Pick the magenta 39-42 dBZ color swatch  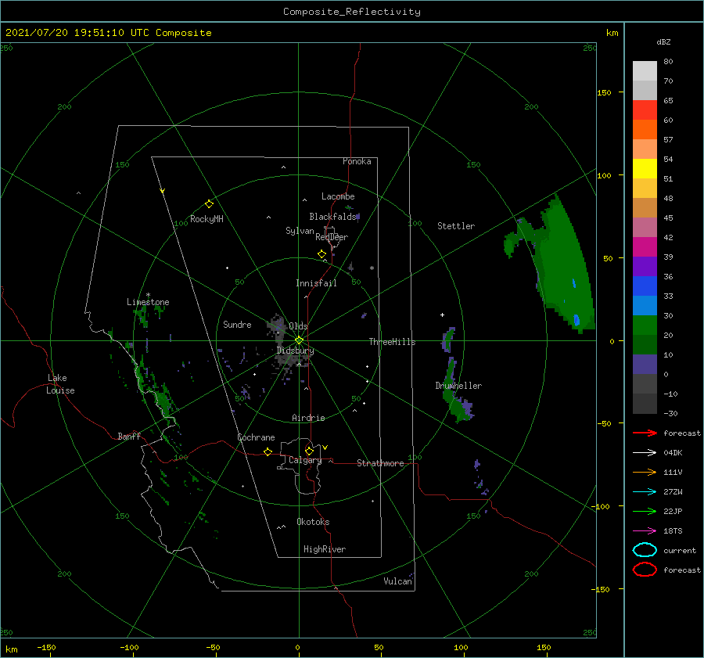(x=645, y=247)
